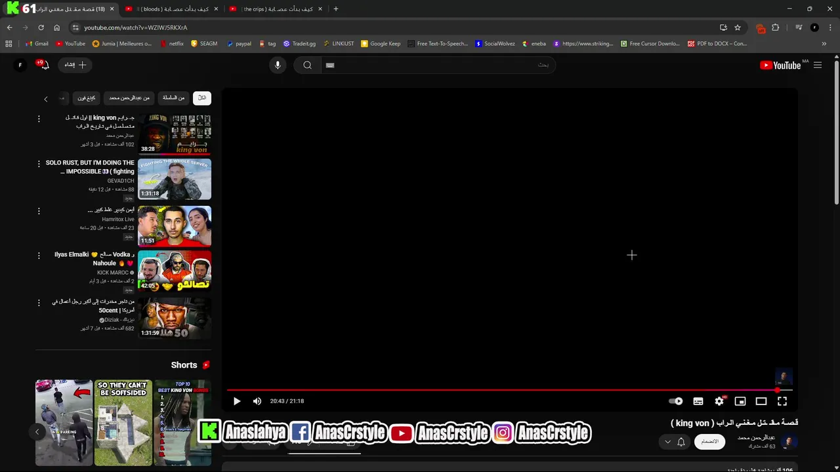Image resolution: width=840 pixels, height=472 pixels.
Task: Open the paypal bookmark
Action: pyautogui.click(x=238, y=44)
